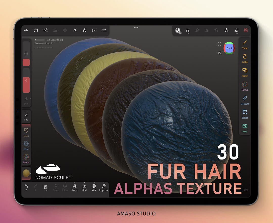Select the Lighting sun icon

[x=75, y=30]
